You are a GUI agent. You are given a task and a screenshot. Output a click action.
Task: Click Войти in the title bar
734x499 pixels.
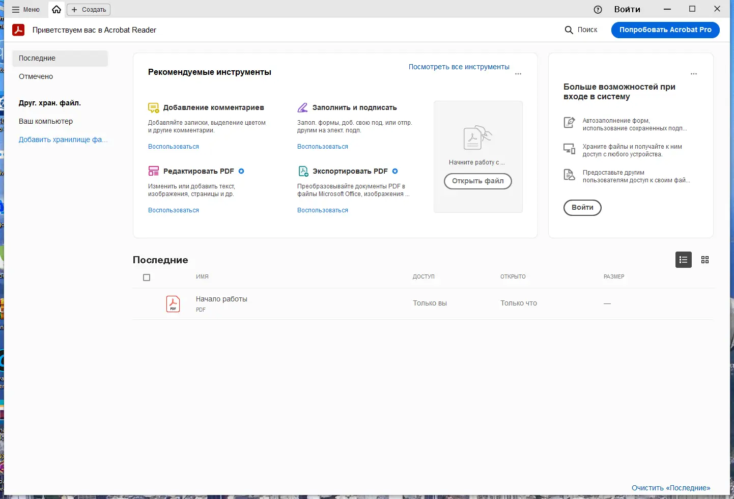click(627, 9)
